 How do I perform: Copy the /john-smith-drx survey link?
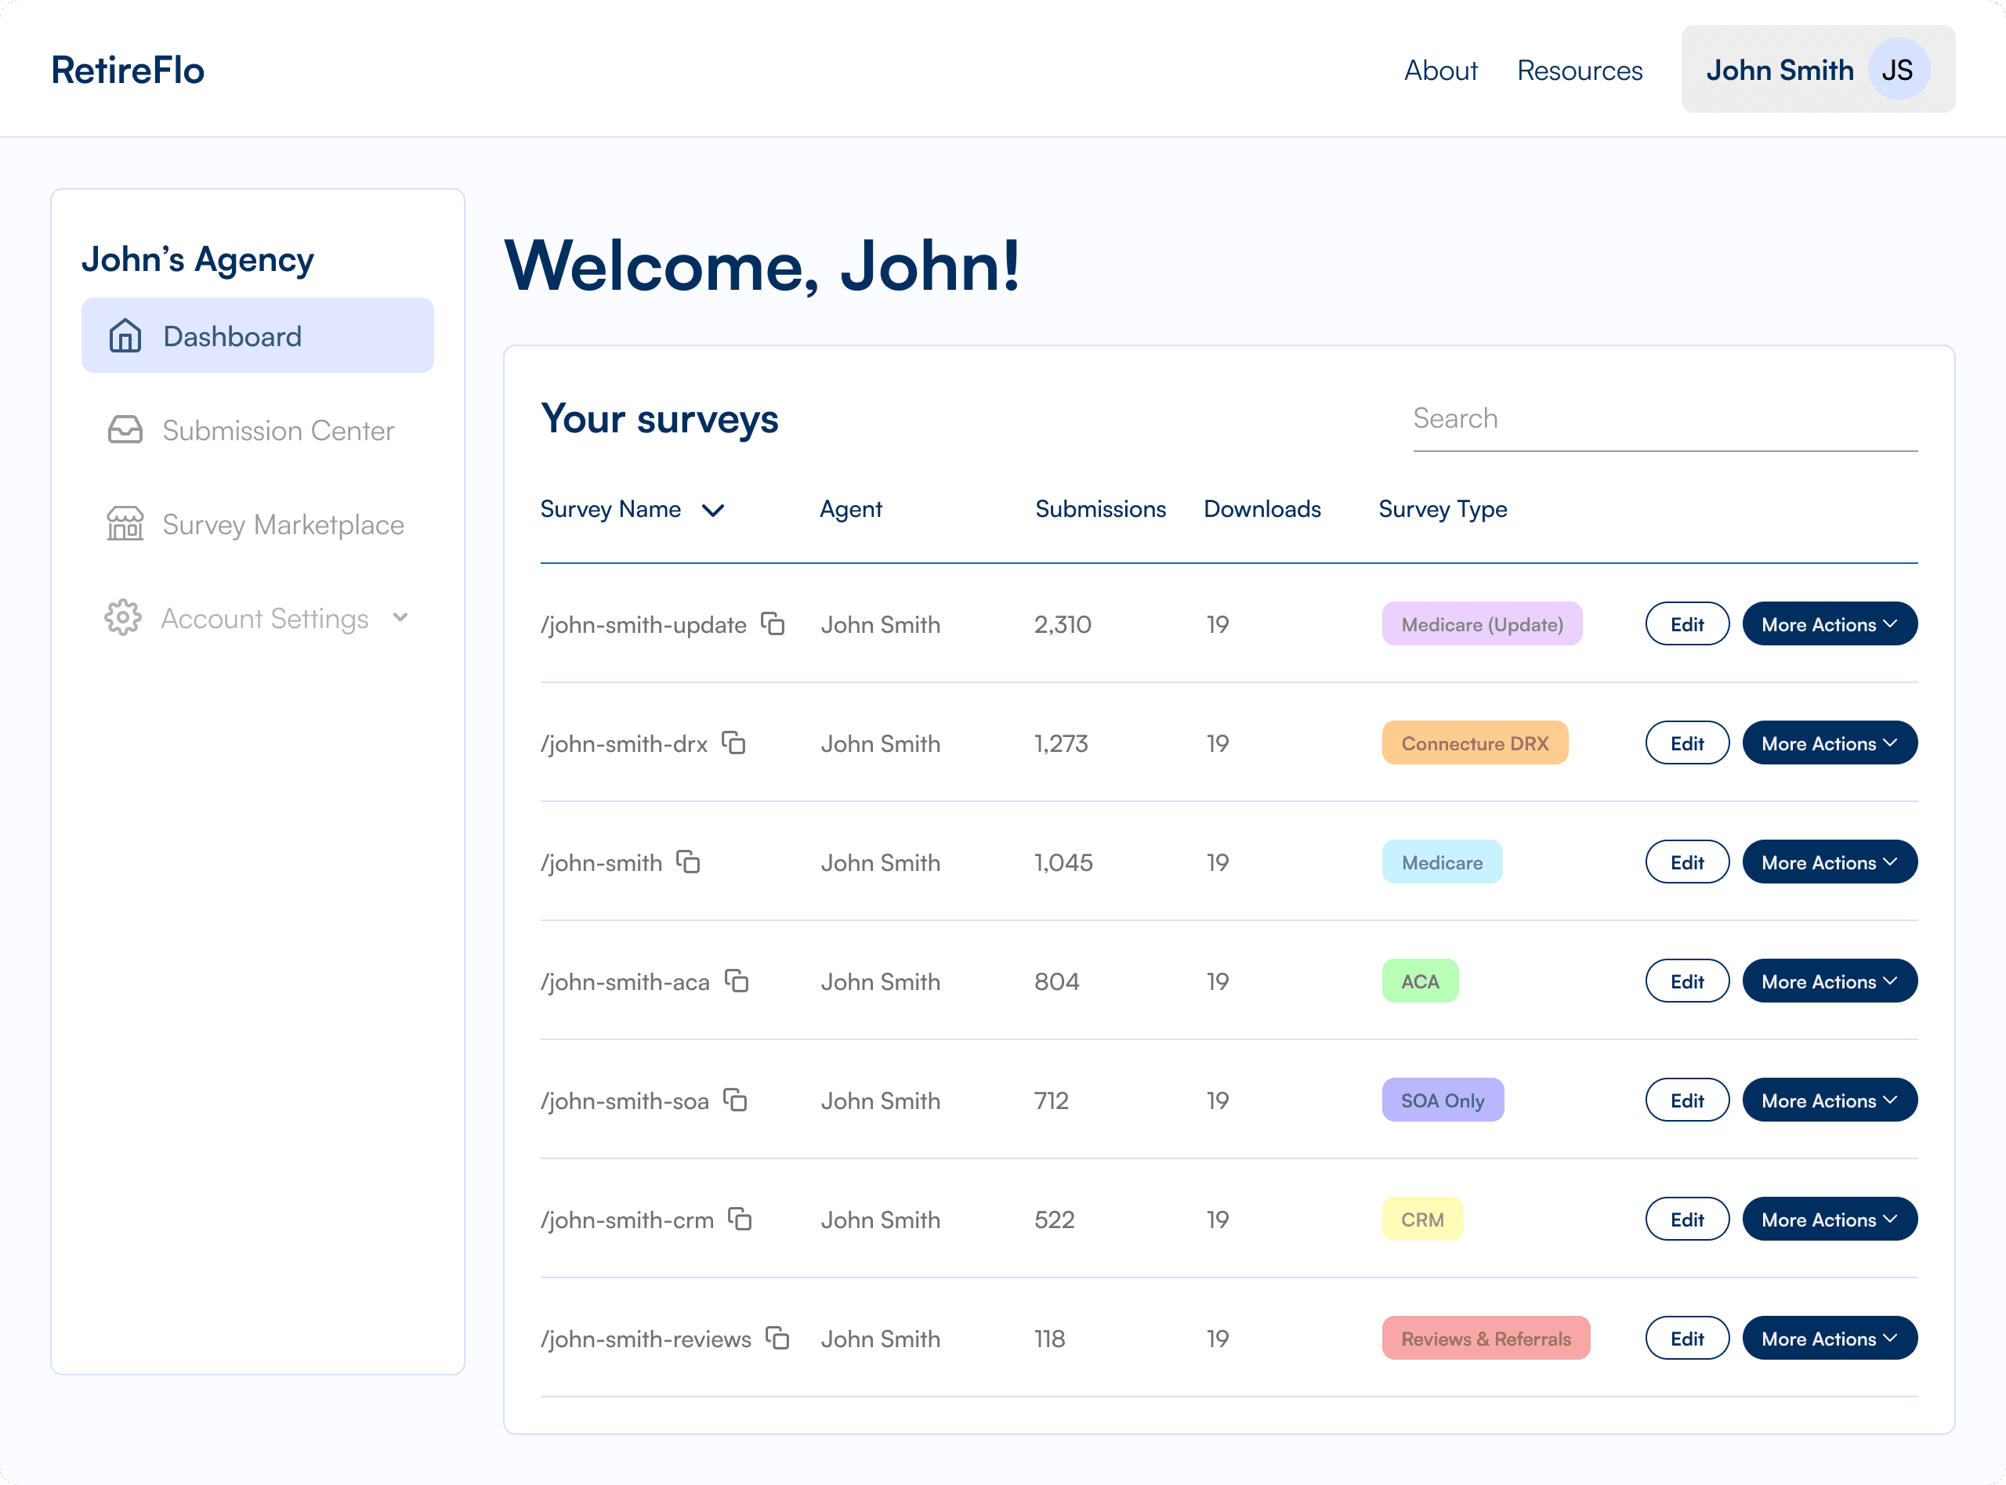(733, 742)
